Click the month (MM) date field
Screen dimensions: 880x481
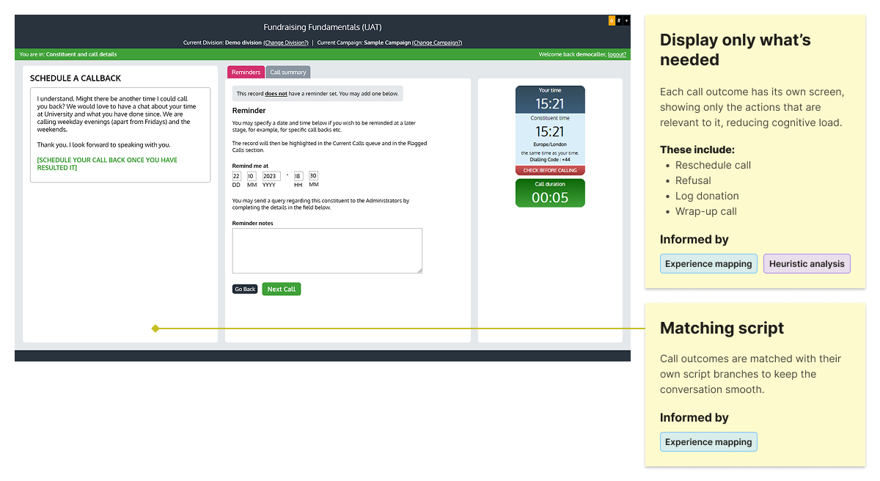pyautogui.click(x=251, y=176)
